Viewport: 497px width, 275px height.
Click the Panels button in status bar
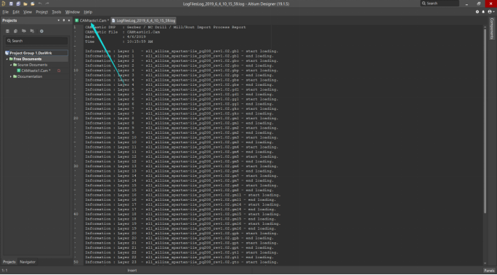pyautogui.click(x=489, y=271)
